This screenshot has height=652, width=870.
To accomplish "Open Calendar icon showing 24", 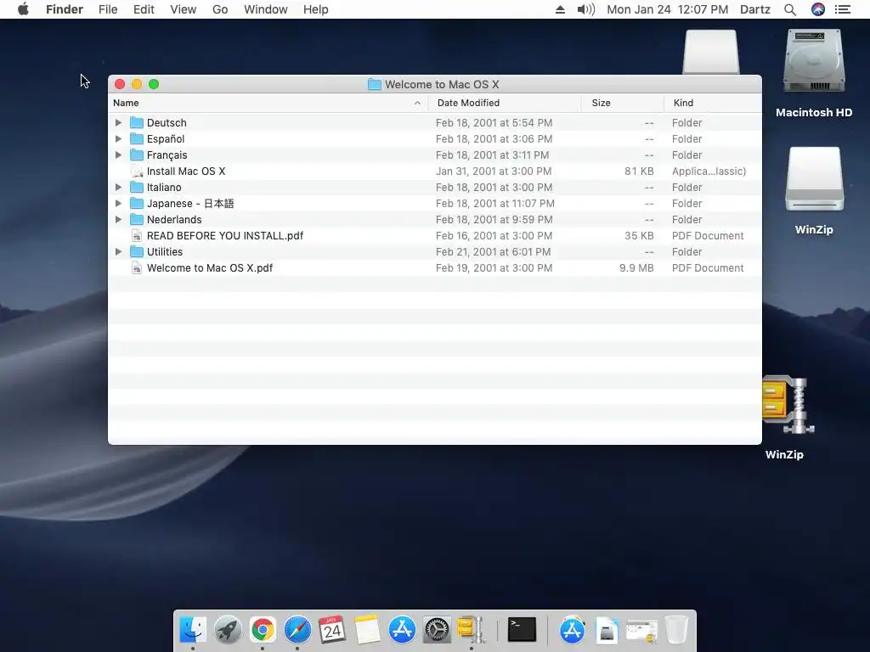I will point(332,630).
